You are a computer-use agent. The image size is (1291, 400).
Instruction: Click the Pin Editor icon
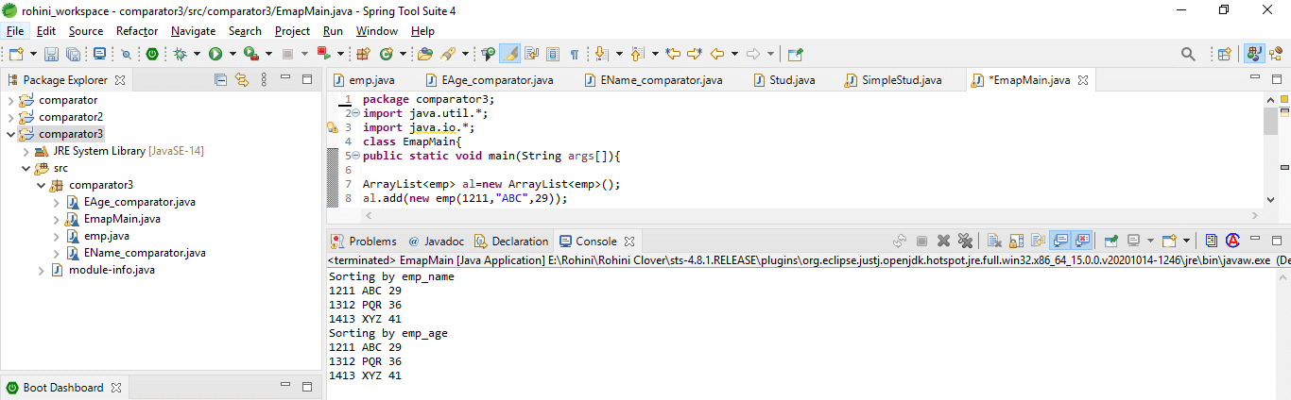(x=795, y=55)
